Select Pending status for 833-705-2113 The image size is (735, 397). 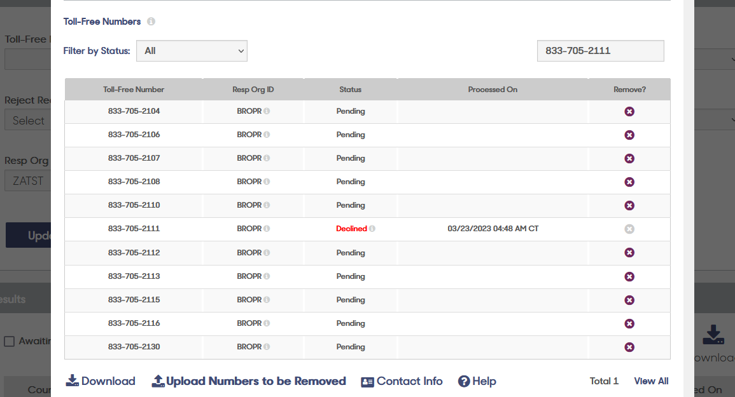(x=351, y=276)
